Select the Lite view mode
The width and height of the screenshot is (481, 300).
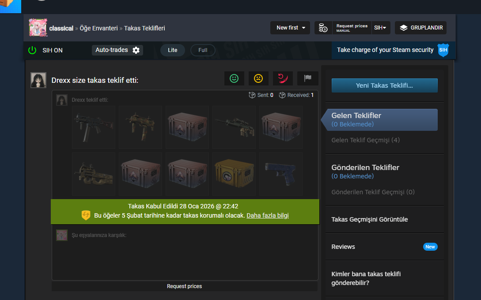click(x=172, y=50)
